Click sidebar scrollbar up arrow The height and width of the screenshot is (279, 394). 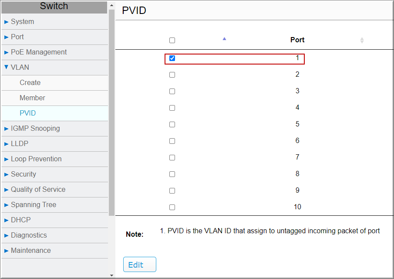click(112, 5)
